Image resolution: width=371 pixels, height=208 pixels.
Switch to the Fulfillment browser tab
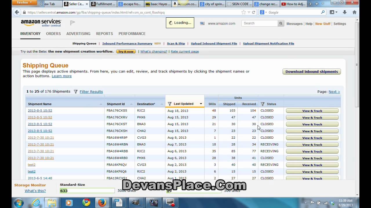click(103, 4)
